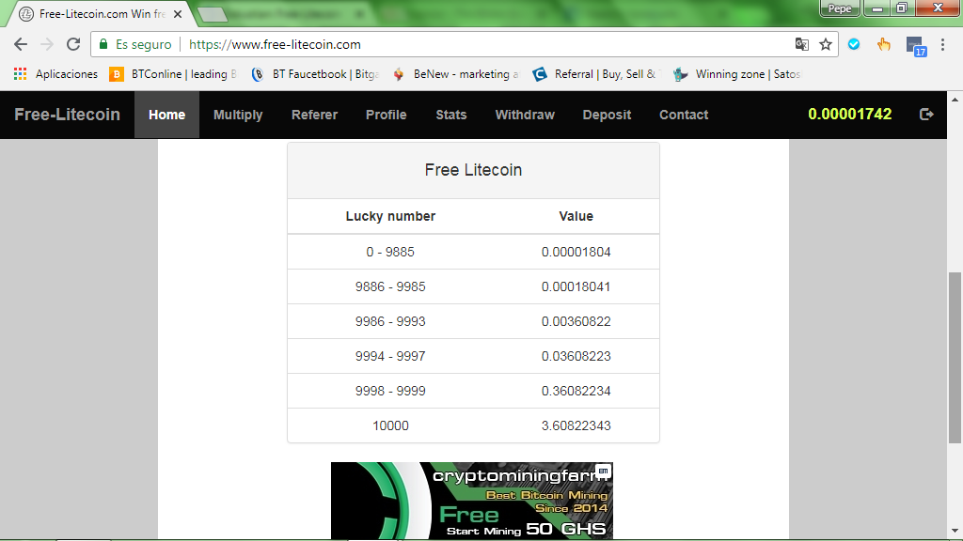Click the Free-Litecoin site logo

click(67, 115)
